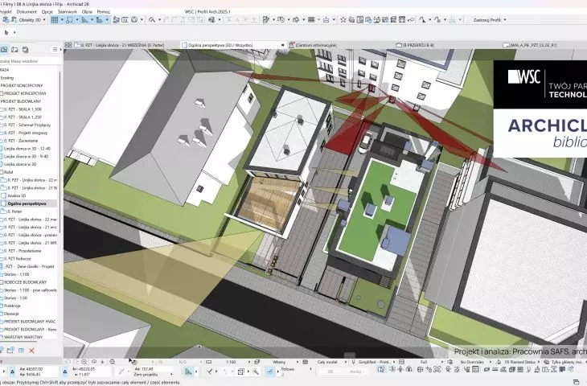Select the PROJEKT KONCEPCYJNY folder in Navigator
The height and width of the screenshot is (386, 587).
coord(22,86)
